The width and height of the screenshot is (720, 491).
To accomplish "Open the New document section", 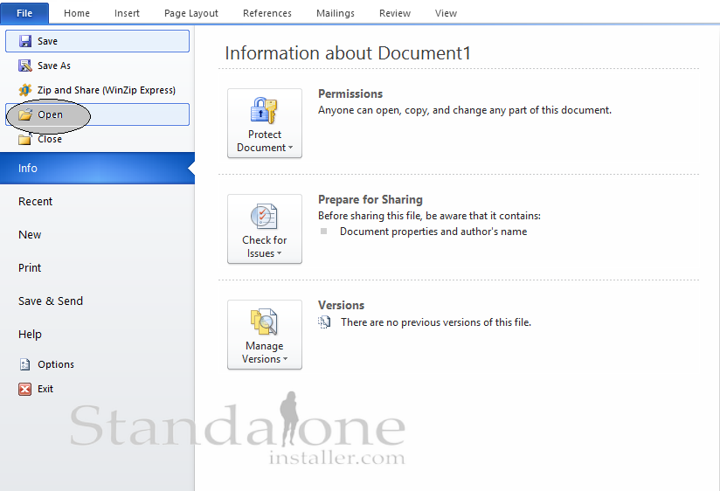I will coord(97,235).
